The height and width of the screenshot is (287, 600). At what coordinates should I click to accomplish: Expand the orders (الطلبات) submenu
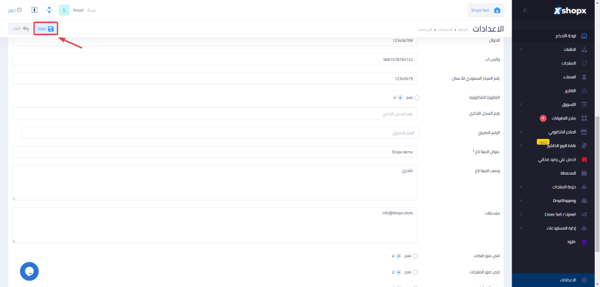click(x=521, y=50)
